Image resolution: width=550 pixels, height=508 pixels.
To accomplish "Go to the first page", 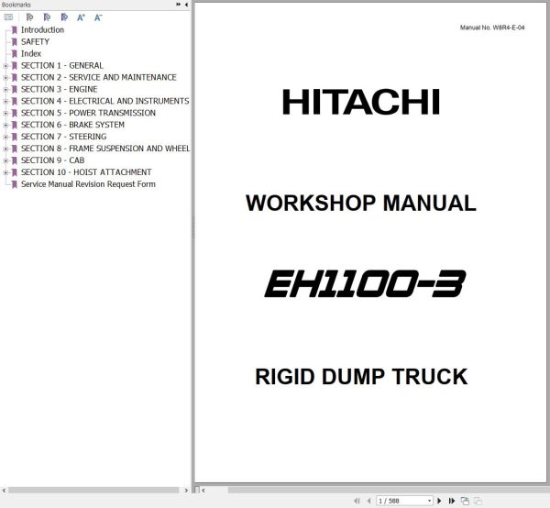I will pos(357,501).
